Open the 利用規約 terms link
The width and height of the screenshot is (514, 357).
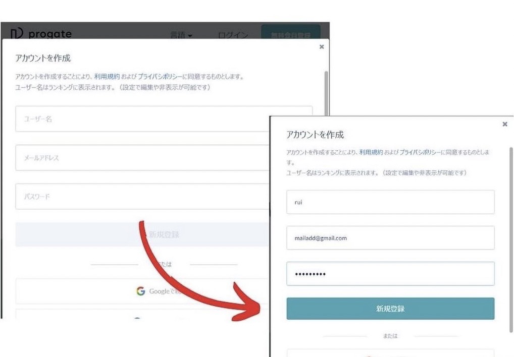372,151
